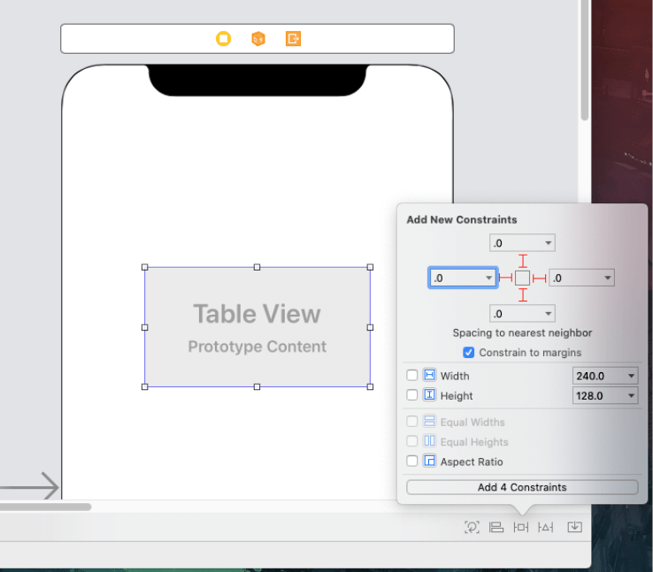This screenshot has height=572, width=653.
Task: Toggle the Add New Constraints pin icon
Action: click(520, 527)
